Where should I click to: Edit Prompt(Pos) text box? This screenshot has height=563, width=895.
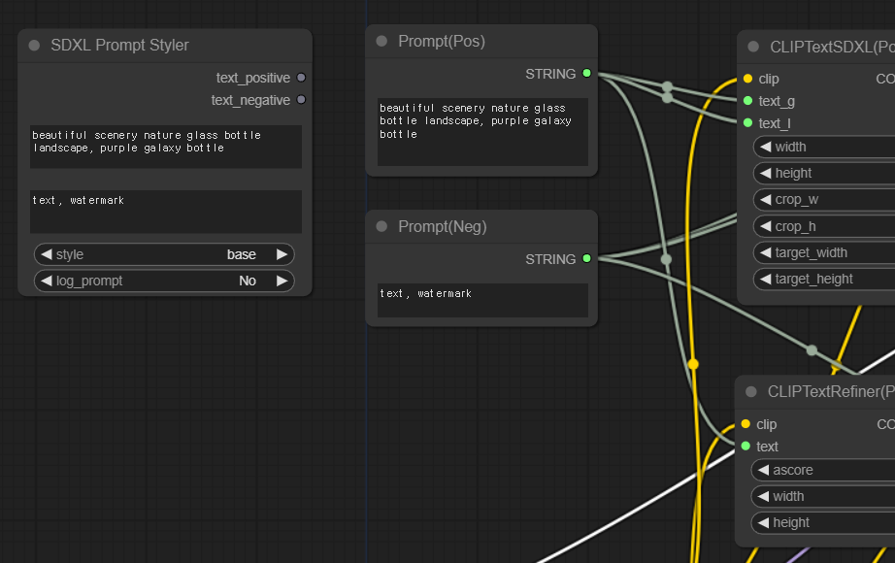click(x=482, y=132)
